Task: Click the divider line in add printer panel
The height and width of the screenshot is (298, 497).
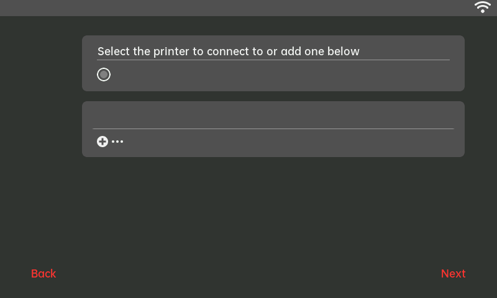Action: (273, 129)
